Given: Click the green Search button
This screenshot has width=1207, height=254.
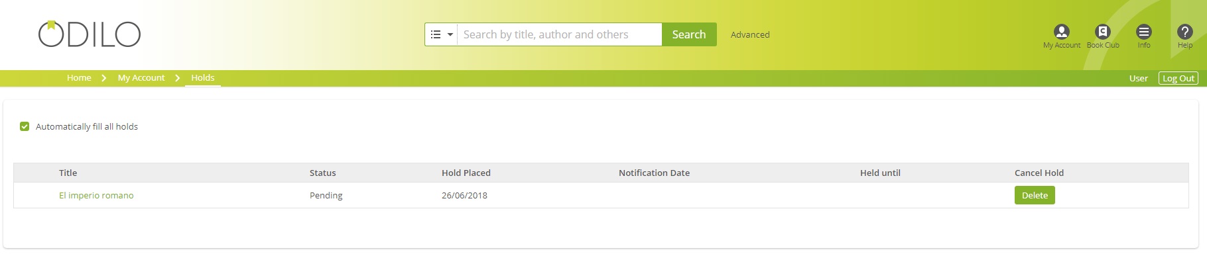Looking at the screenshot, I should [689, 34].
